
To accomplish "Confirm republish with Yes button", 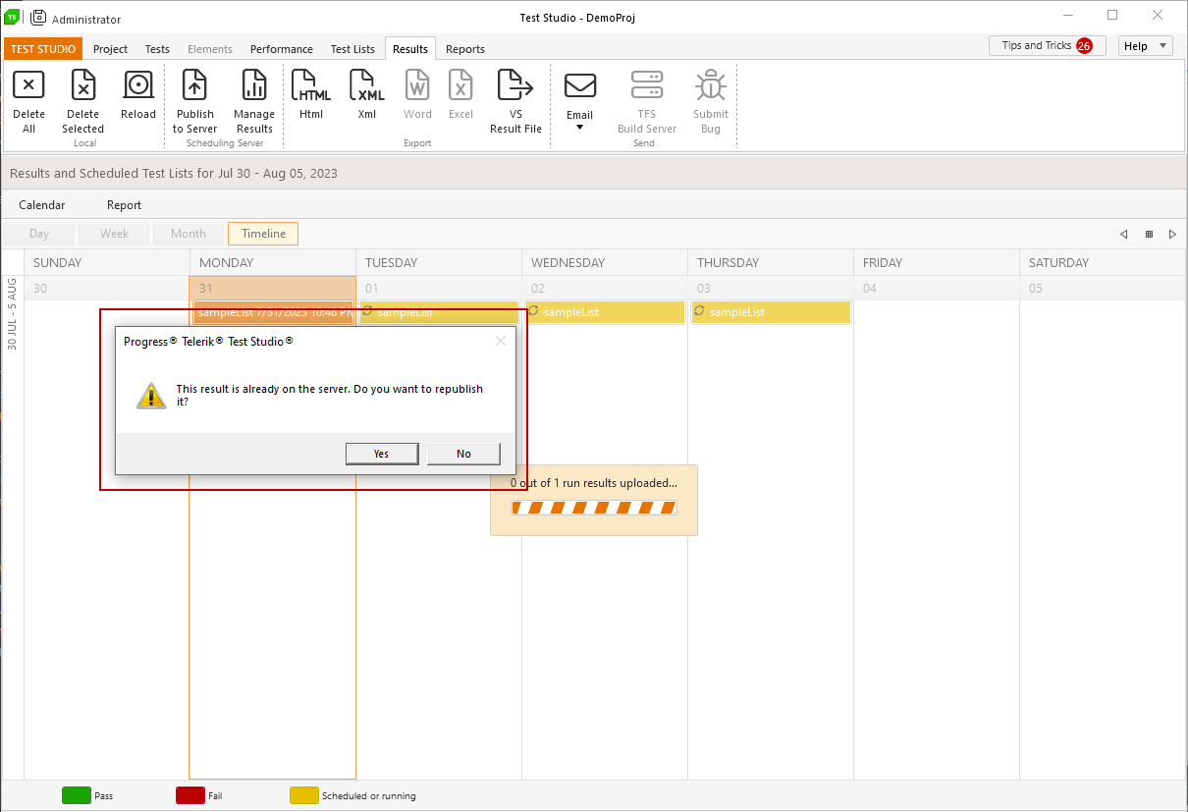I will point(382,454).
